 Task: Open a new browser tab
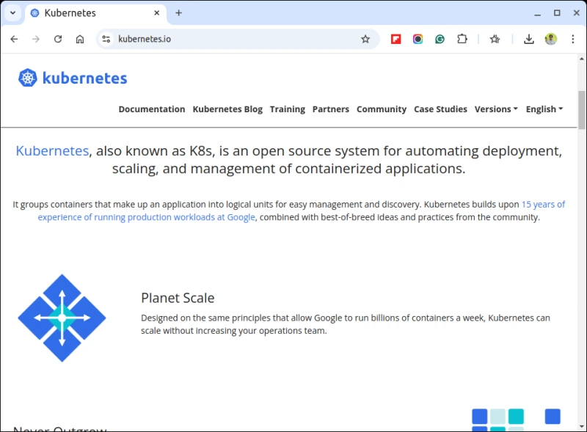tap(178, 12)
